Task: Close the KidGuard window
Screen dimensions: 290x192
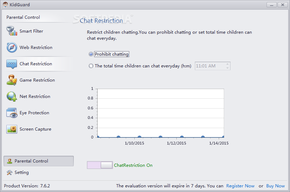Action: pyautogui.click(x=283, y=5)
